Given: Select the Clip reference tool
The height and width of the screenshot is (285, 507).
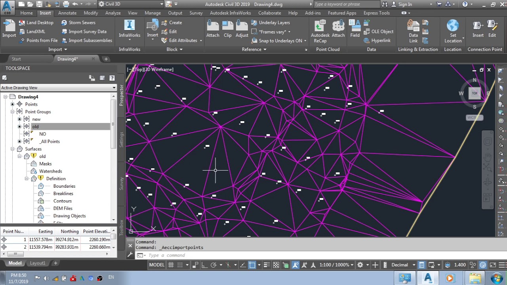Looking at the screenshot, I should point(228,28).
